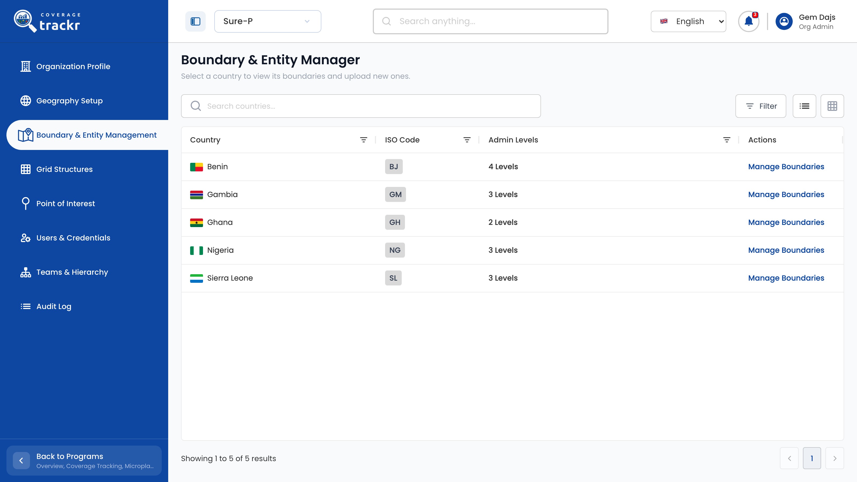Click the Coverage trackr logo
This screenshot has height=482, width=857.
click(47, 21)
